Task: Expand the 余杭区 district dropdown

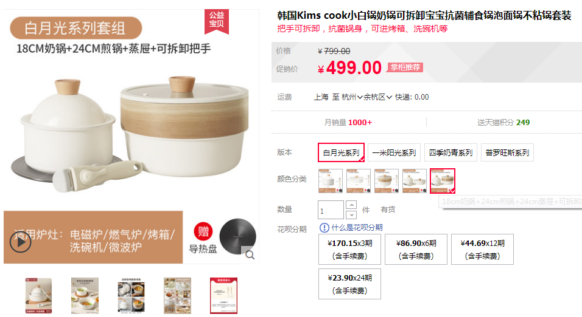Action: coord(377,97)
